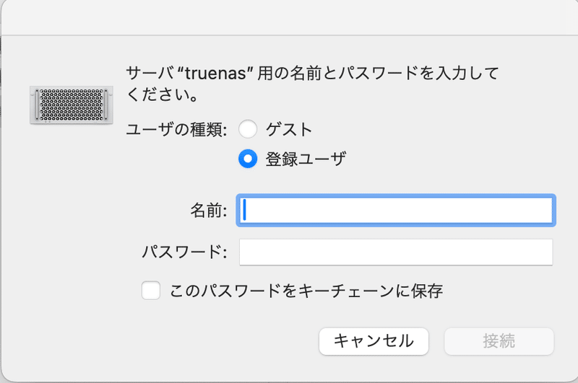Click the blinking text cursor in 名前 field
578x383 pixels.
(245, 210)
